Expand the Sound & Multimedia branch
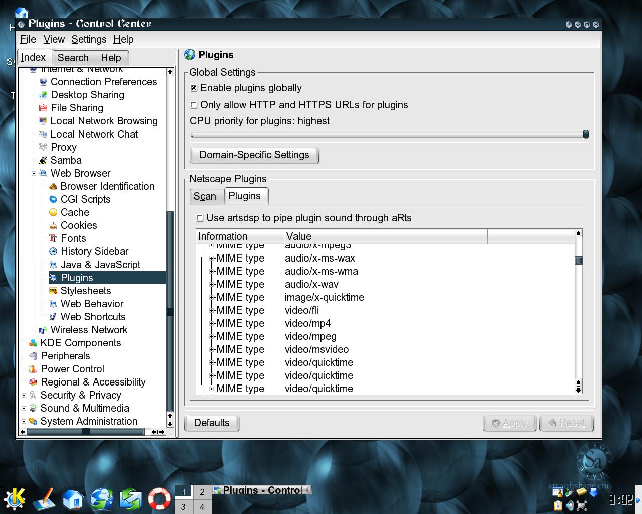Screen dimensions: 642x514 24,408
